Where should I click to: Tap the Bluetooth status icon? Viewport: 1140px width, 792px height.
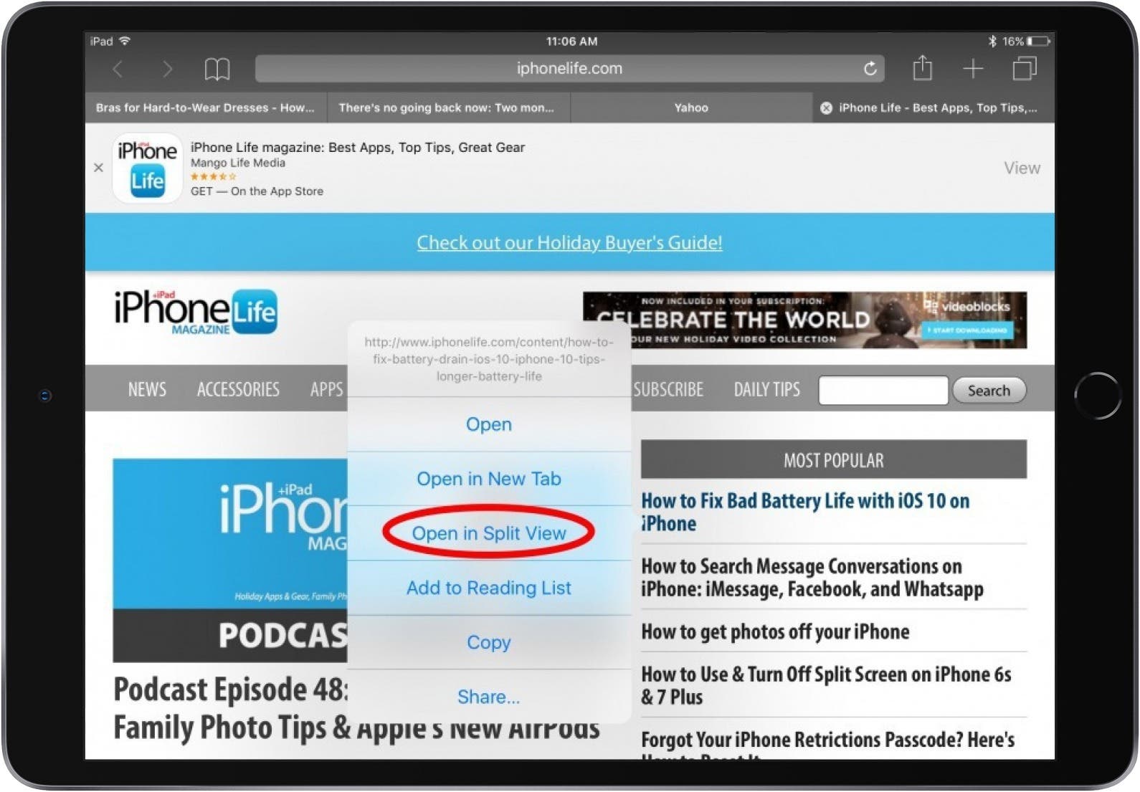click(992, 42)
